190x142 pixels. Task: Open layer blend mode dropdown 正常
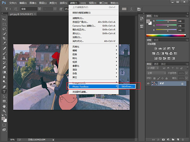pos(156,73)
